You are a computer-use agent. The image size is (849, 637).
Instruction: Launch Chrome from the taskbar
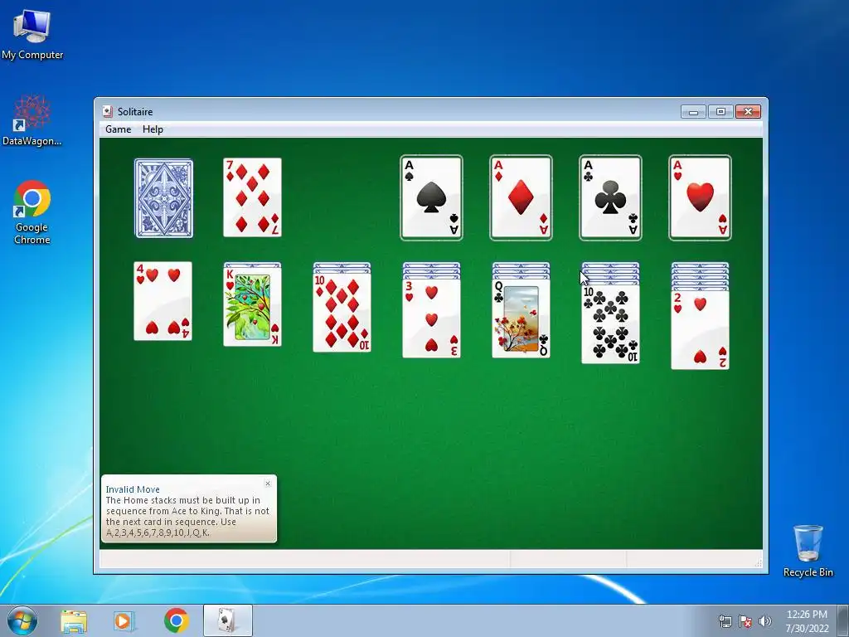tap(177, 620)
